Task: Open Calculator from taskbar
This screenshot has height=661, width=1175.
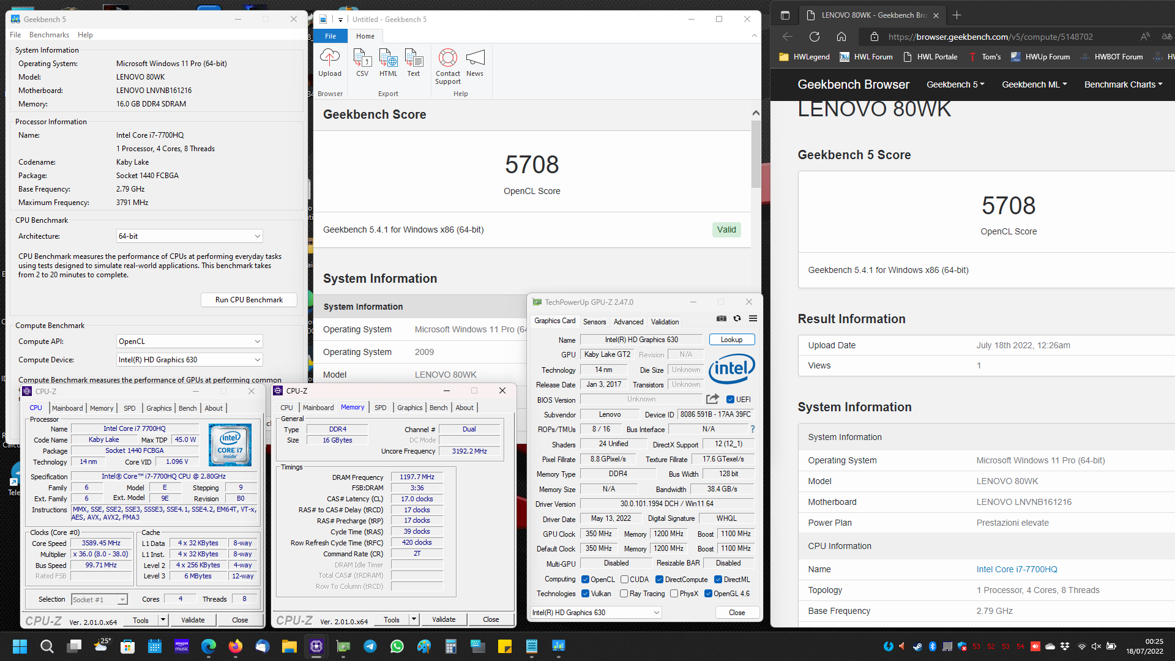Action: pos(451,646)
